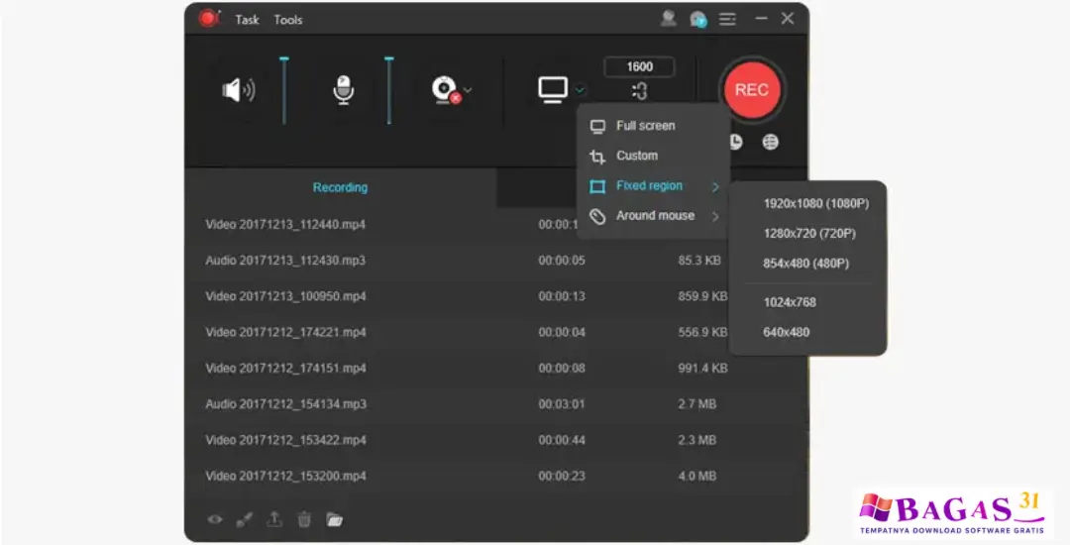Click the trash delete icon
Viewport: 1070px width, 545px height.
pos(304,520)
